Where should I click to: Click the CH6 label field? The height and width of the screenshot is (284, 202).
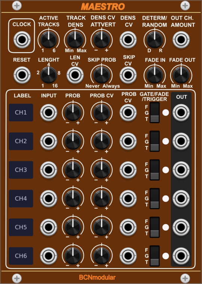(x=21, y=256)
